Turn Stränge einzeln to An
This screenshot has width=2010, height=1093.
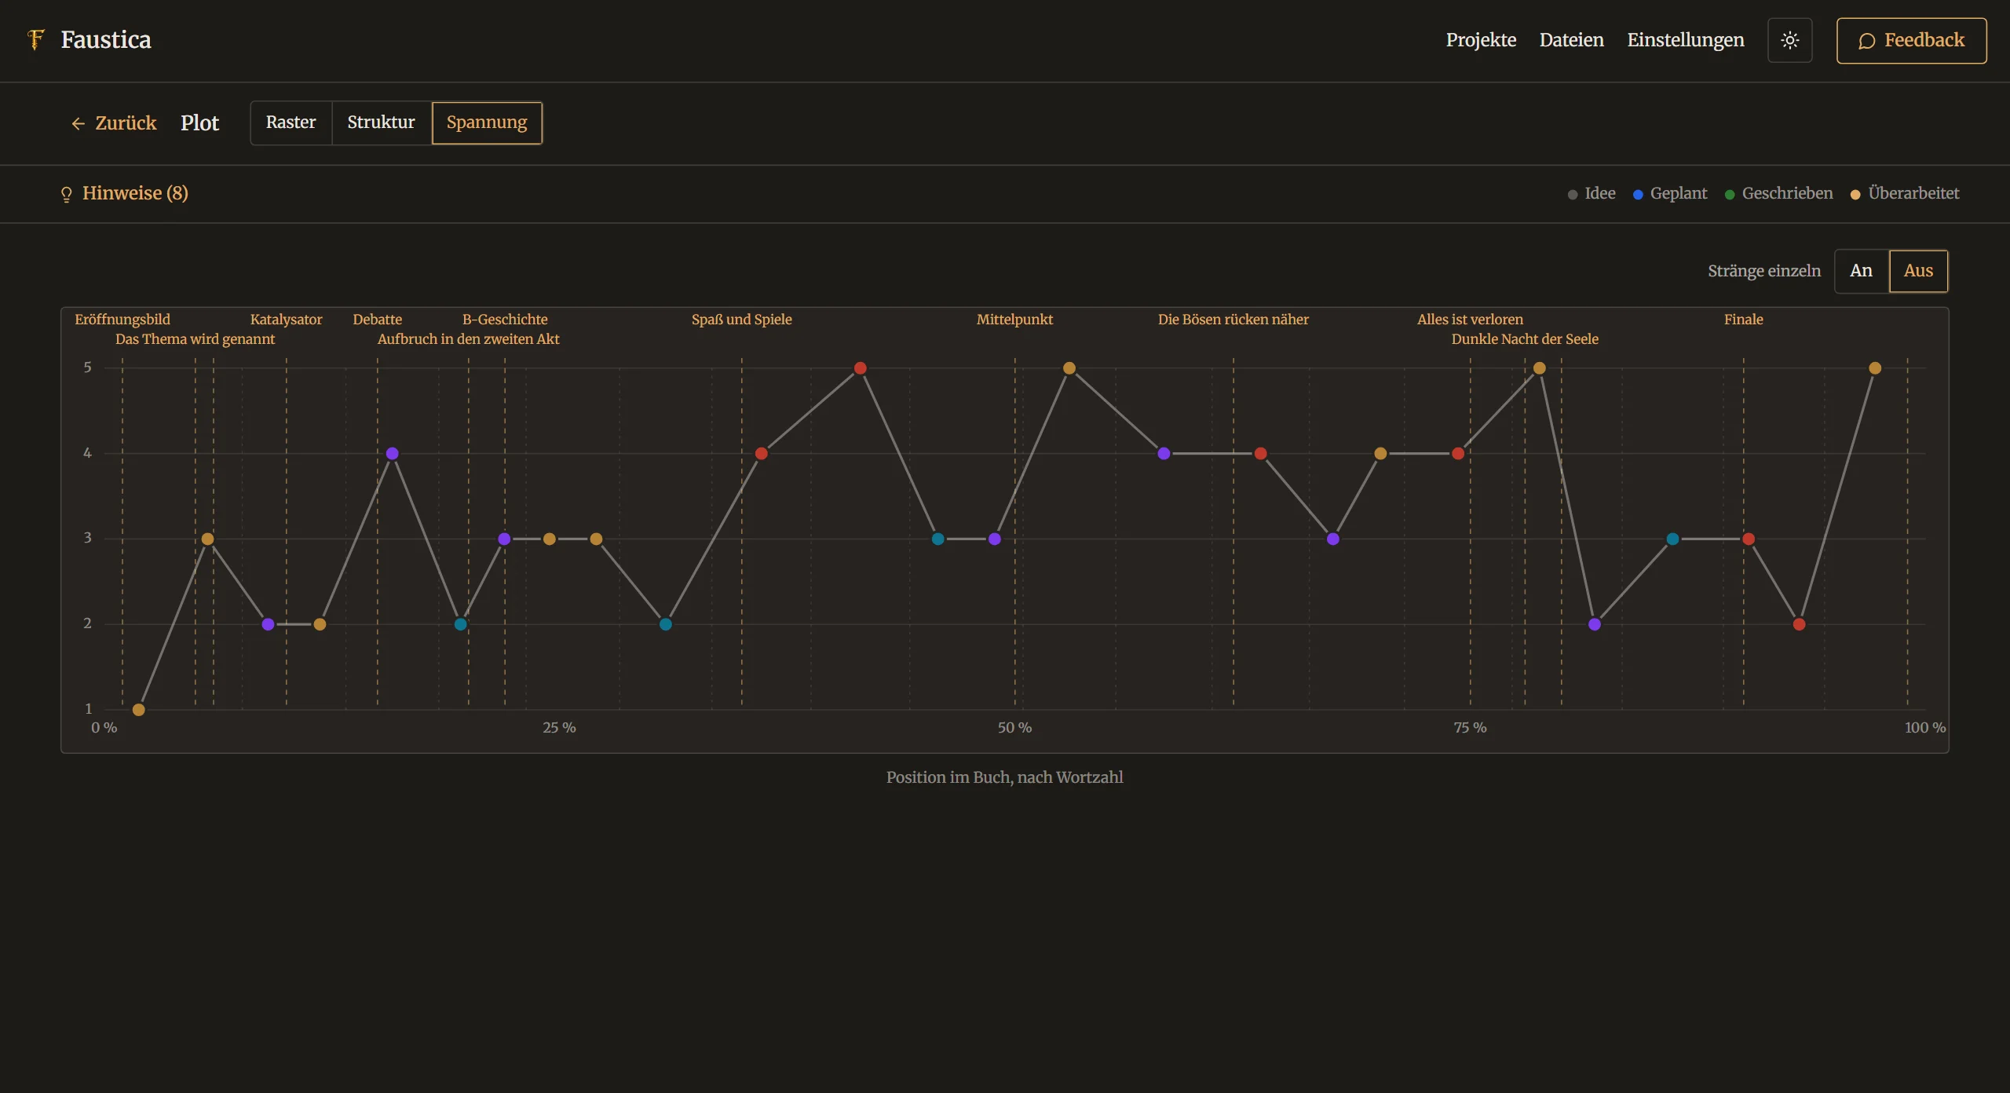1861,271
